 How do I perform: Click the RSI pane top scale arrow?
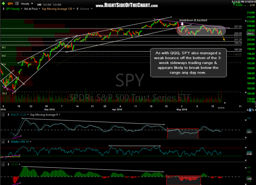click(246, 148)
